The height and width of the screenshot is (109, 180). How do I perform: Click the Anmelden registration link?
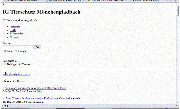(18, 34)
